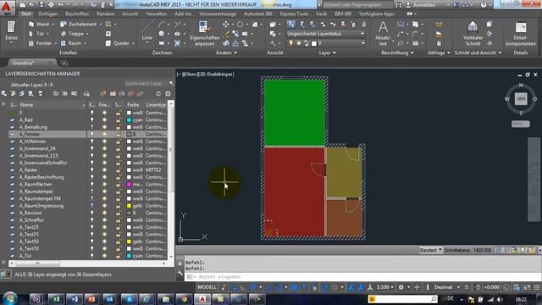Toggle on/off bulb for layer A_Fenster
Image resolution: width=542 pixels, height=305 pixels.
(x=92, y=134)
